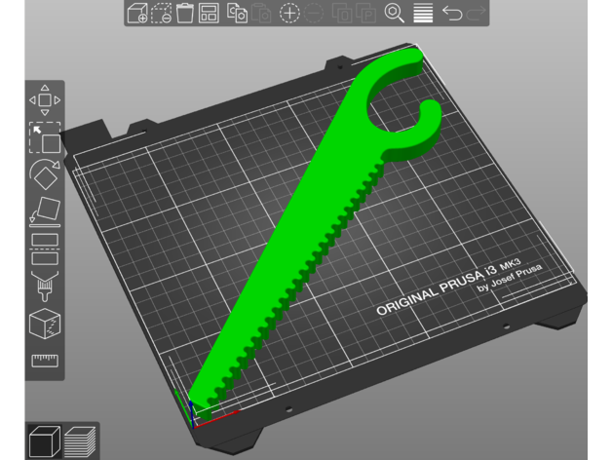
Task: Click the Delete all trash can icon
Action: coord(185,13)
